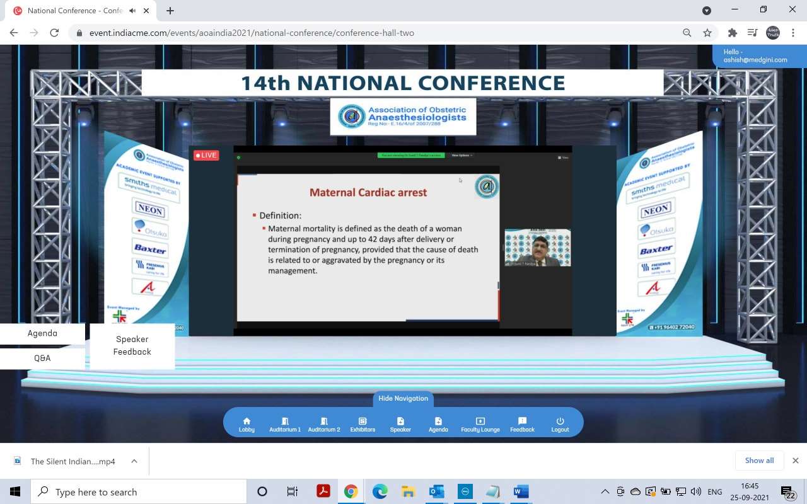
Task: Open Agenda icon in bottom navigation bar
Action: click(x=438, y=425)
